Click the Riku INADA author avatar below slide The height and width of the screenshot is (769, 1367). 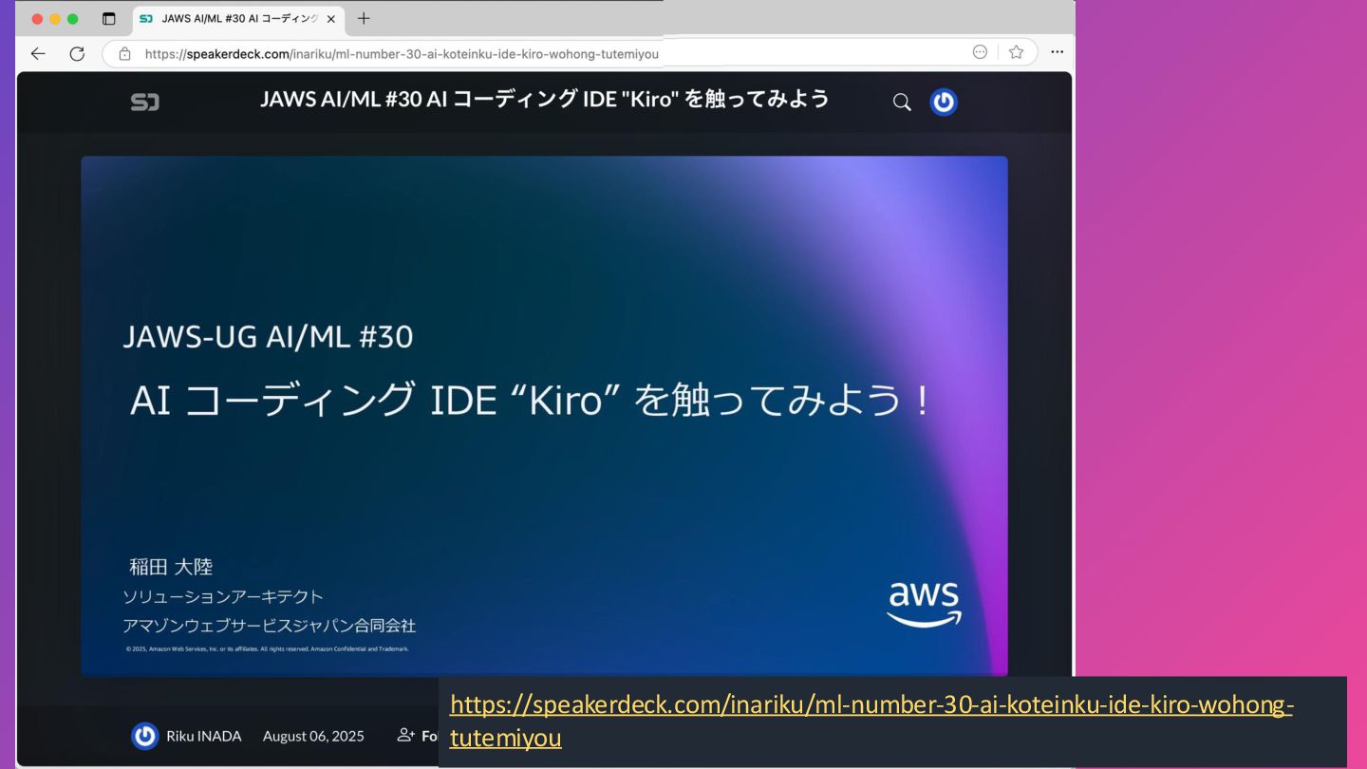coord(144,736)
